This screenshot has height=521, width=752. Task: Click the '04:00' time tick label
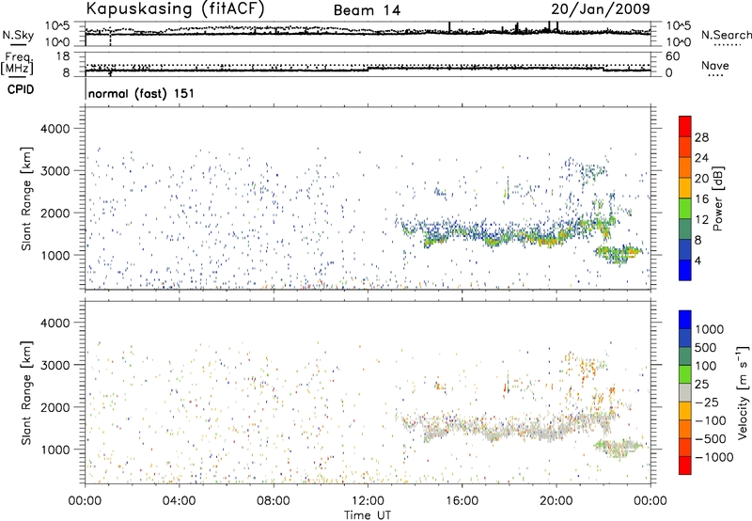[x=179, y=501]
